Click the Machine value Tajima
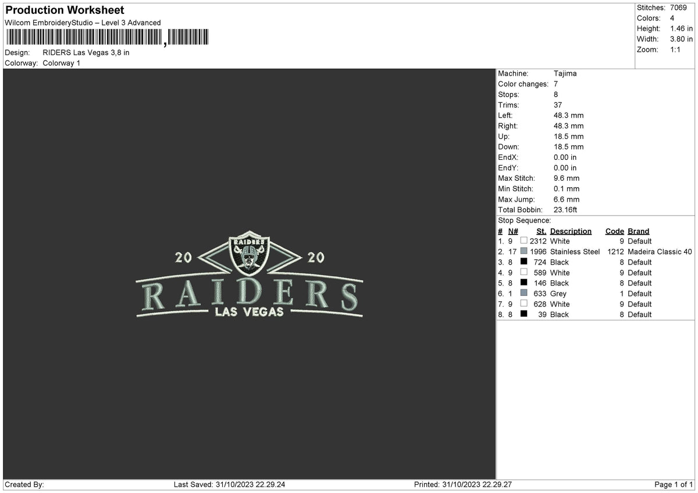Screen dimensions: 698x493 [x=565, y=73]
